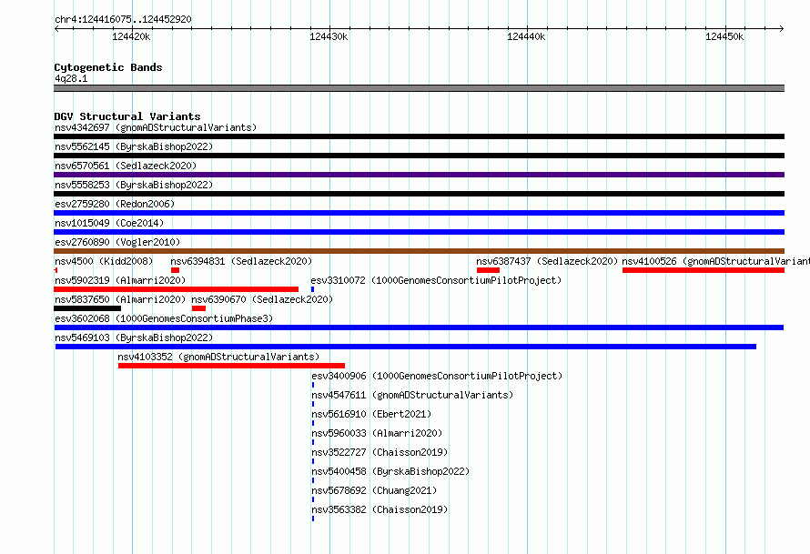The image size is (810, 554).
Task: Click the nsv5960033 Almarri2020 label
Action: [377, 433]
